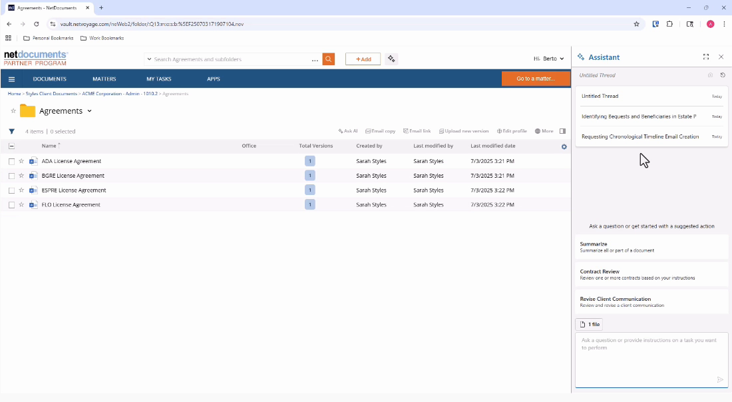The width and height of the screenshot is (732, 402).
Task: Choose the Contract Review suggested action
Action: tap(651, 274)
